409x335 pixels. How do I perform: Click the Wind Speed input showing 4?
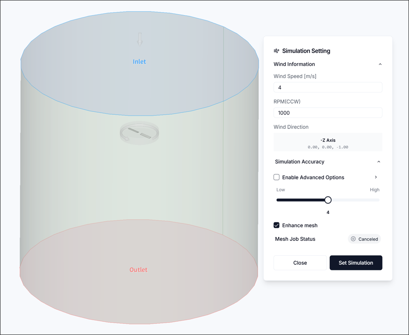[x=328, y=87]
